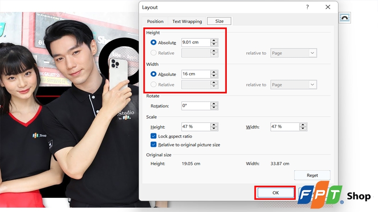This screenshot has height=212, width=378.
Task: Click the Width relative value field
Action: (196, 85)
